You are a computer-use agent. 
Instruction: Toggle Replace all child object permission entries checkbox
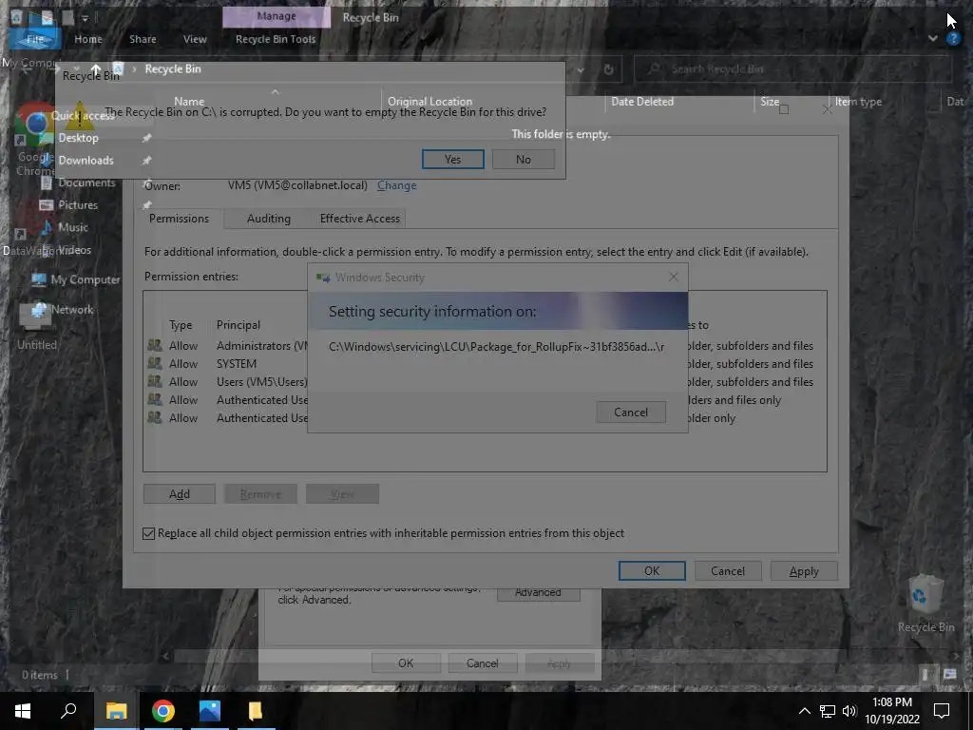click(x=149, y=534)
